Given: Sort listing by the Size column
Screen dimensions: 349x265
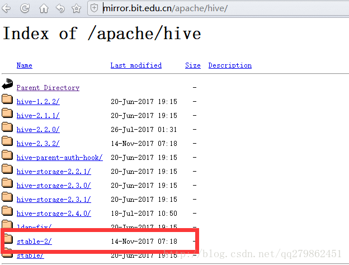Looking at the screenshot, I should (193, 65).
